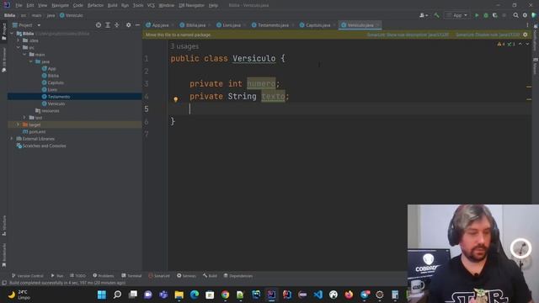539x303 pixels.
Task: Go to previous highlighted error arrow
Action: coord(520,44)
